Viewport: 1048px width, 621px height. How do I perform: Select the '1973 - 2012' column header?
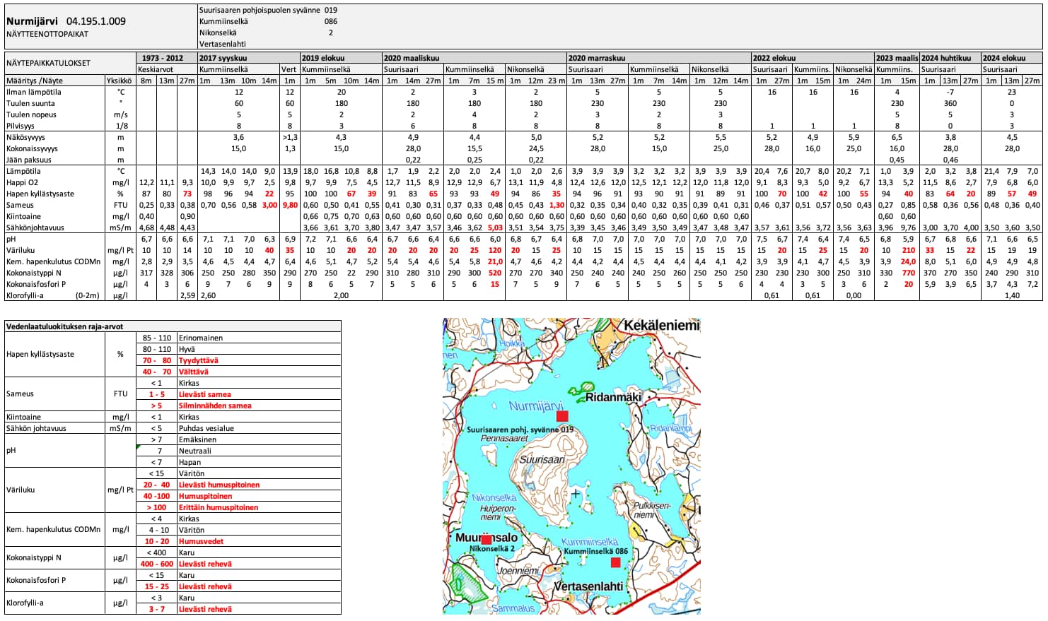[162, 58]
